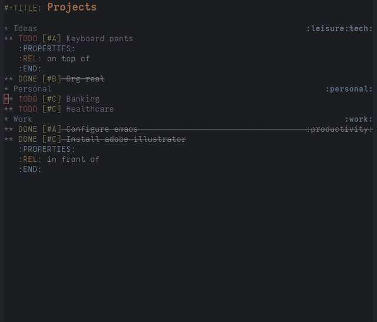Click the :work: tag
The width and height of the screenshot is (377, 322).
pyautogui.click(x=358, y=119)
